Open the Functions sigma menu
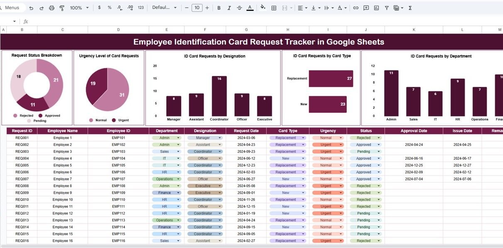 click(410, 8)
